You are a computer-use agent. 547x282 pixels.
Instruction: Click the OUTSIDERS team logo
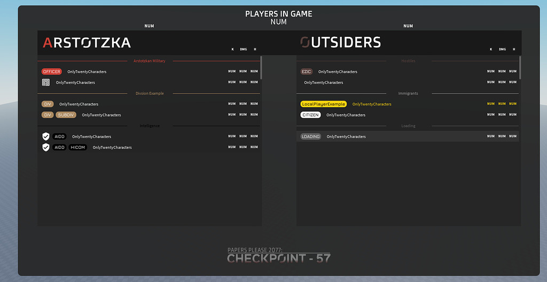[340, 42]
